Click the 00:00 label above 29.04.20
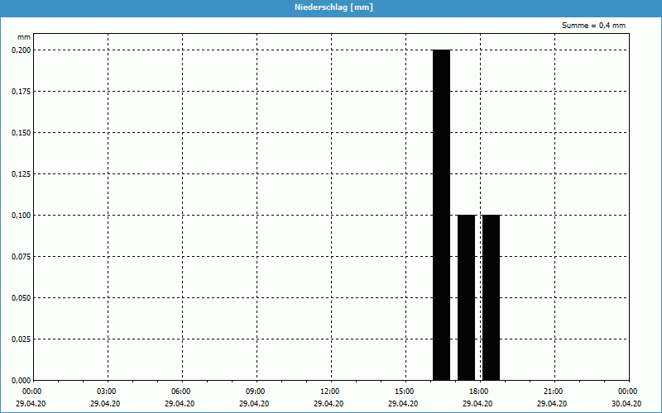 point(31,392)
